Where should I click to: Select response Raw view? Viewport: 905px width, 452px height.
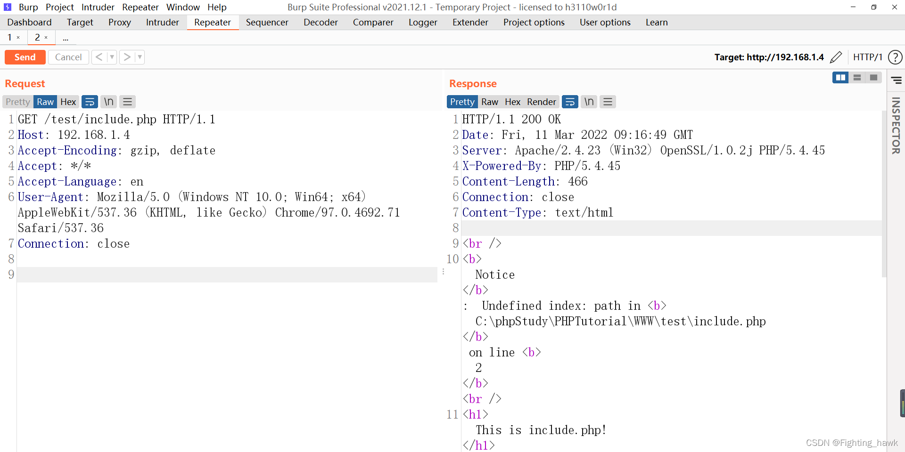[x=490, y=102]
